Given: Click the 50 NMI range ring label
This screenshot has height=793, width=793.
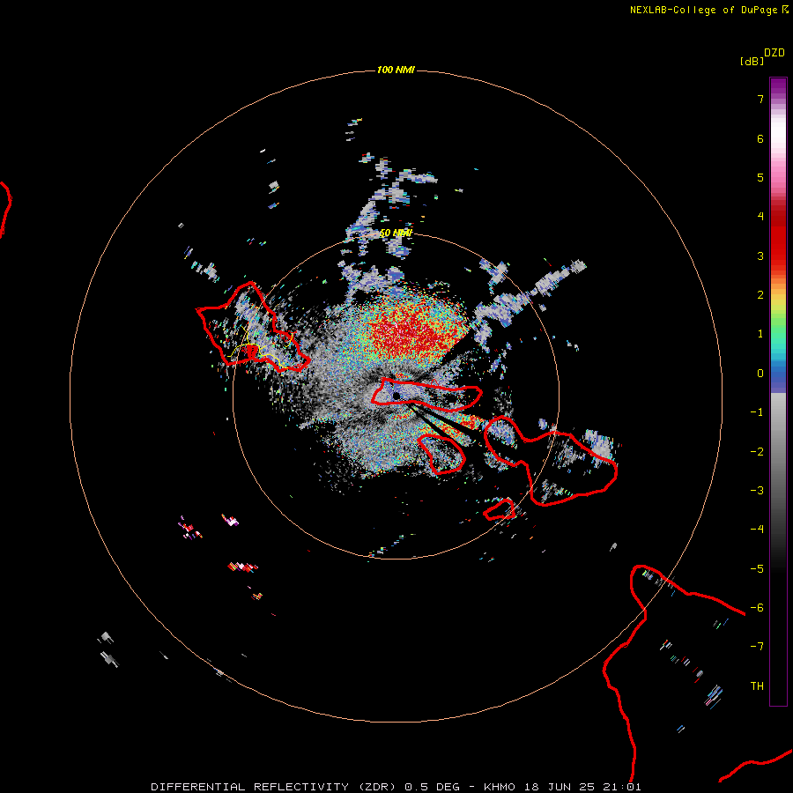Looking at the screenshot, I should click(x=396, y=233).
